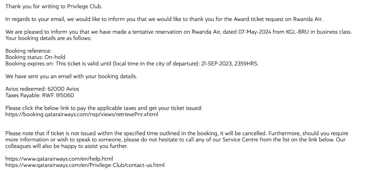Click the 'Booking status: On-hold' line
This screenshot has width=366, height=172.
(35, 57)
